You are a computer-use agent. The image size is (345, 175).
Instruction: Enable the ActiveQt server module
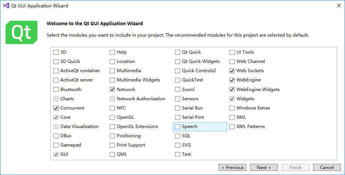pyautogui.click(x=56, y=80)
